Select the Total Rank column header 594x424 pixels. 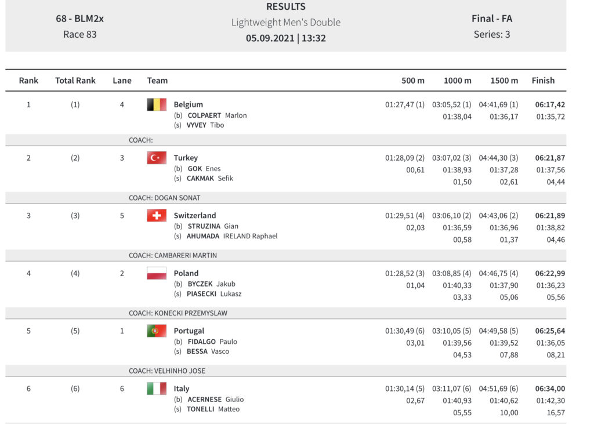[75, 81]
